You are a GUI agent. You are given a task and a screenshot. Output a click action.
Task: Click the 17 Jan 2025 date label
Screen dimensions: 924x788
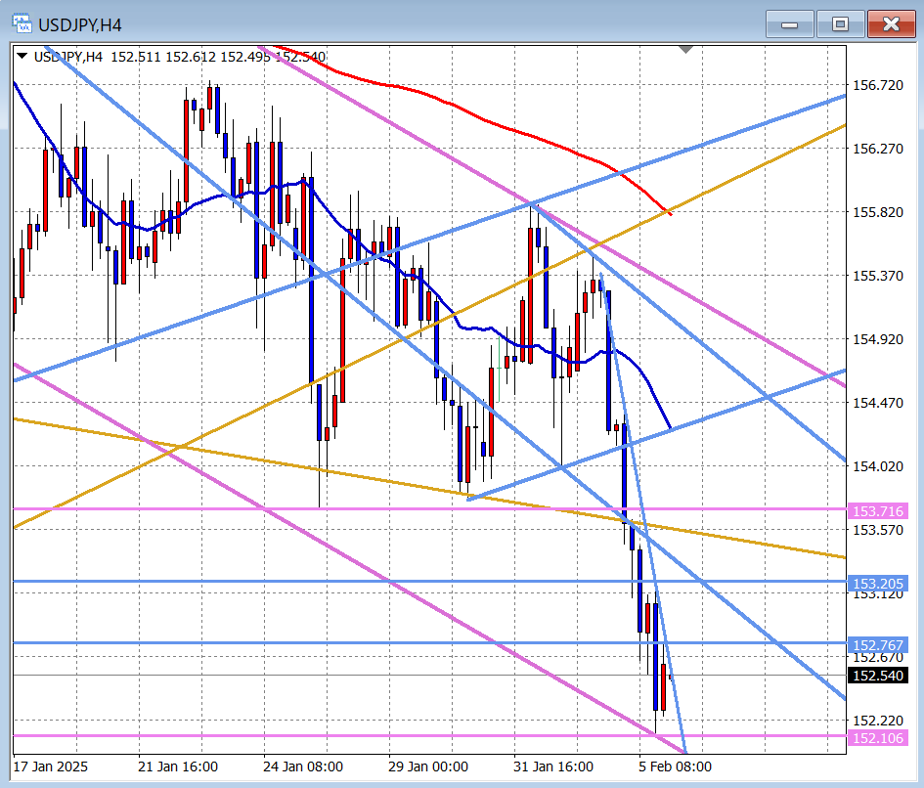[x=53, y=766]
